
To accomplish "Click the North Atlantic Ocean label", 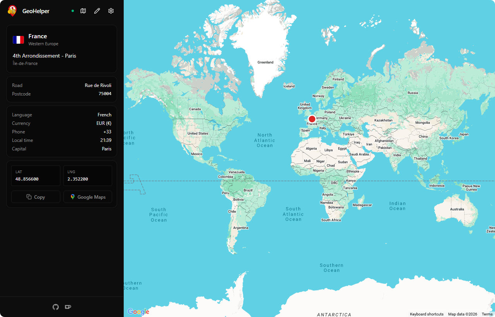I will (265, 140).
